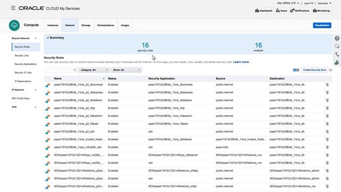
Task: Open menu for ora_p2_httpadmin rule
Action: click(x=327, y=116)
